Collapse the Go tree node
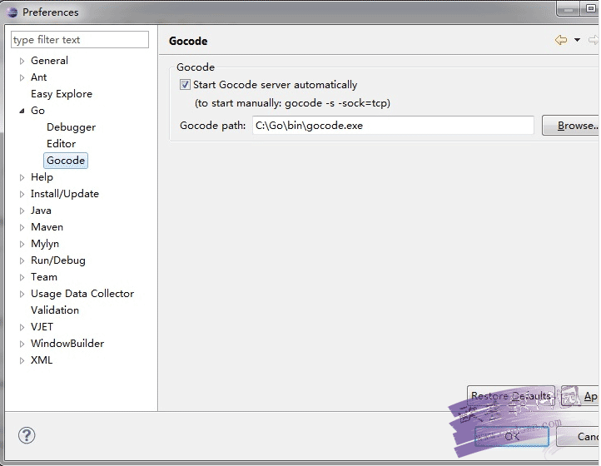The width and height of the screenshot is (601, 466). click(22, 111)
